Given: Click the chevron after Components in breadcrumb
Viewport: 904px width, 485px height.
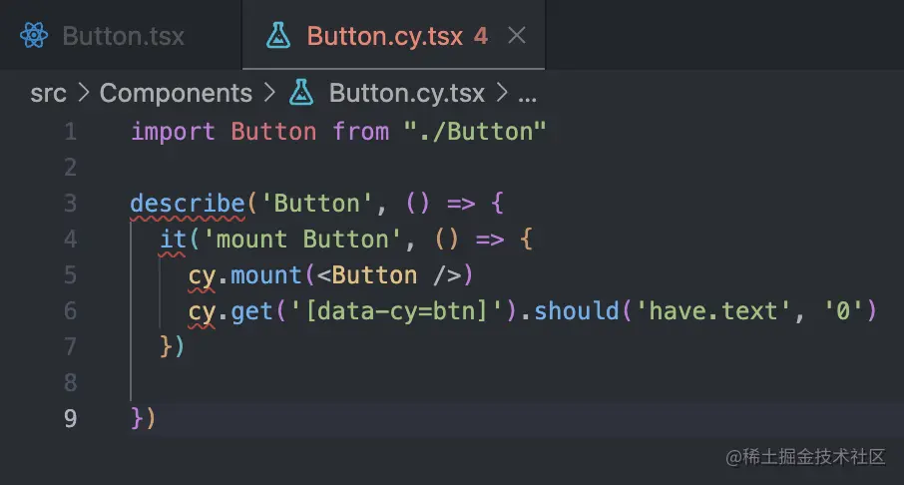Looking at the screenshot, I should point(269,92).
